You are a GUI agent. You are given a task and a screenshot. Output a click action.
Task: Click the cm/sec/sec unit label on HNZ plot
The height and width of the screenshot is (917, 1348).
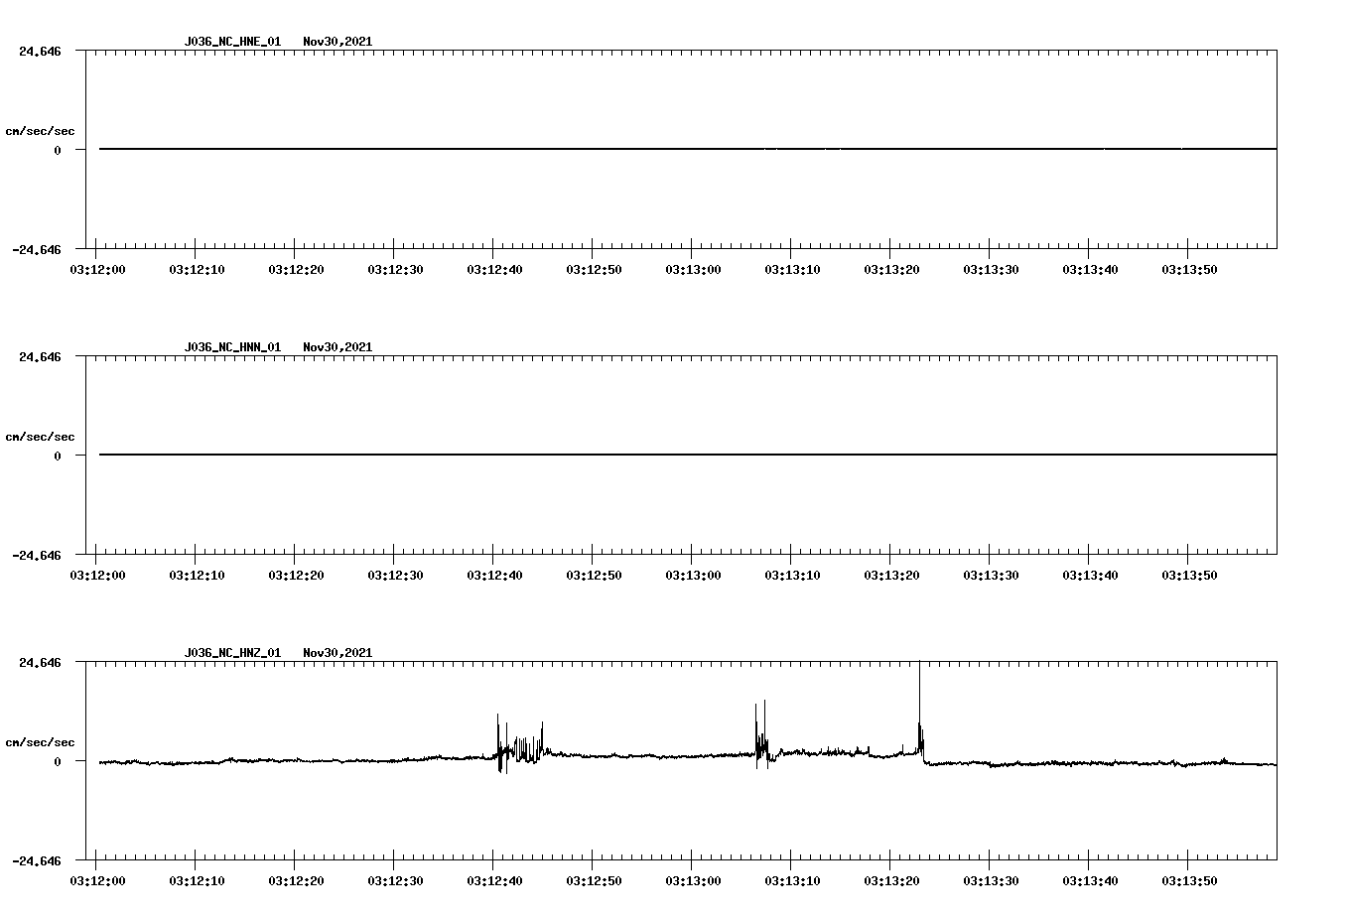[x=40, y=742]
